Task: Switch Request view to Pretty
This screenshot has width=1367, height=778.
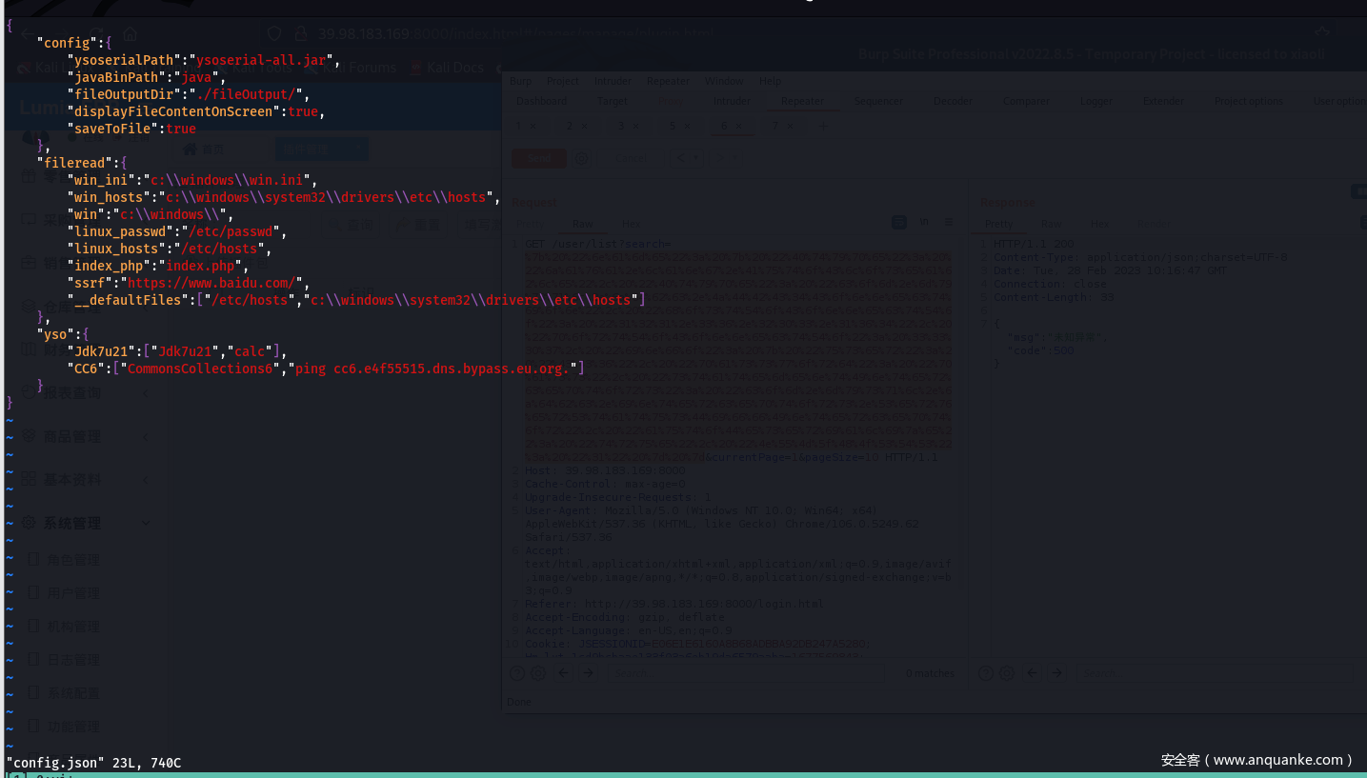Action: [x=532, y=224]
